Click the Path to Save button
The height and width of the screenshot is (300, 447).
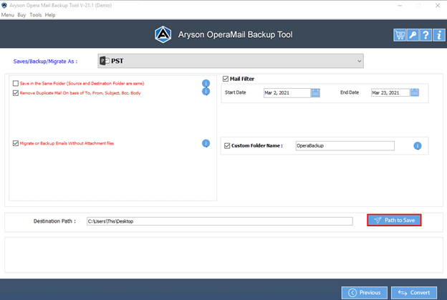coord(394,221)
